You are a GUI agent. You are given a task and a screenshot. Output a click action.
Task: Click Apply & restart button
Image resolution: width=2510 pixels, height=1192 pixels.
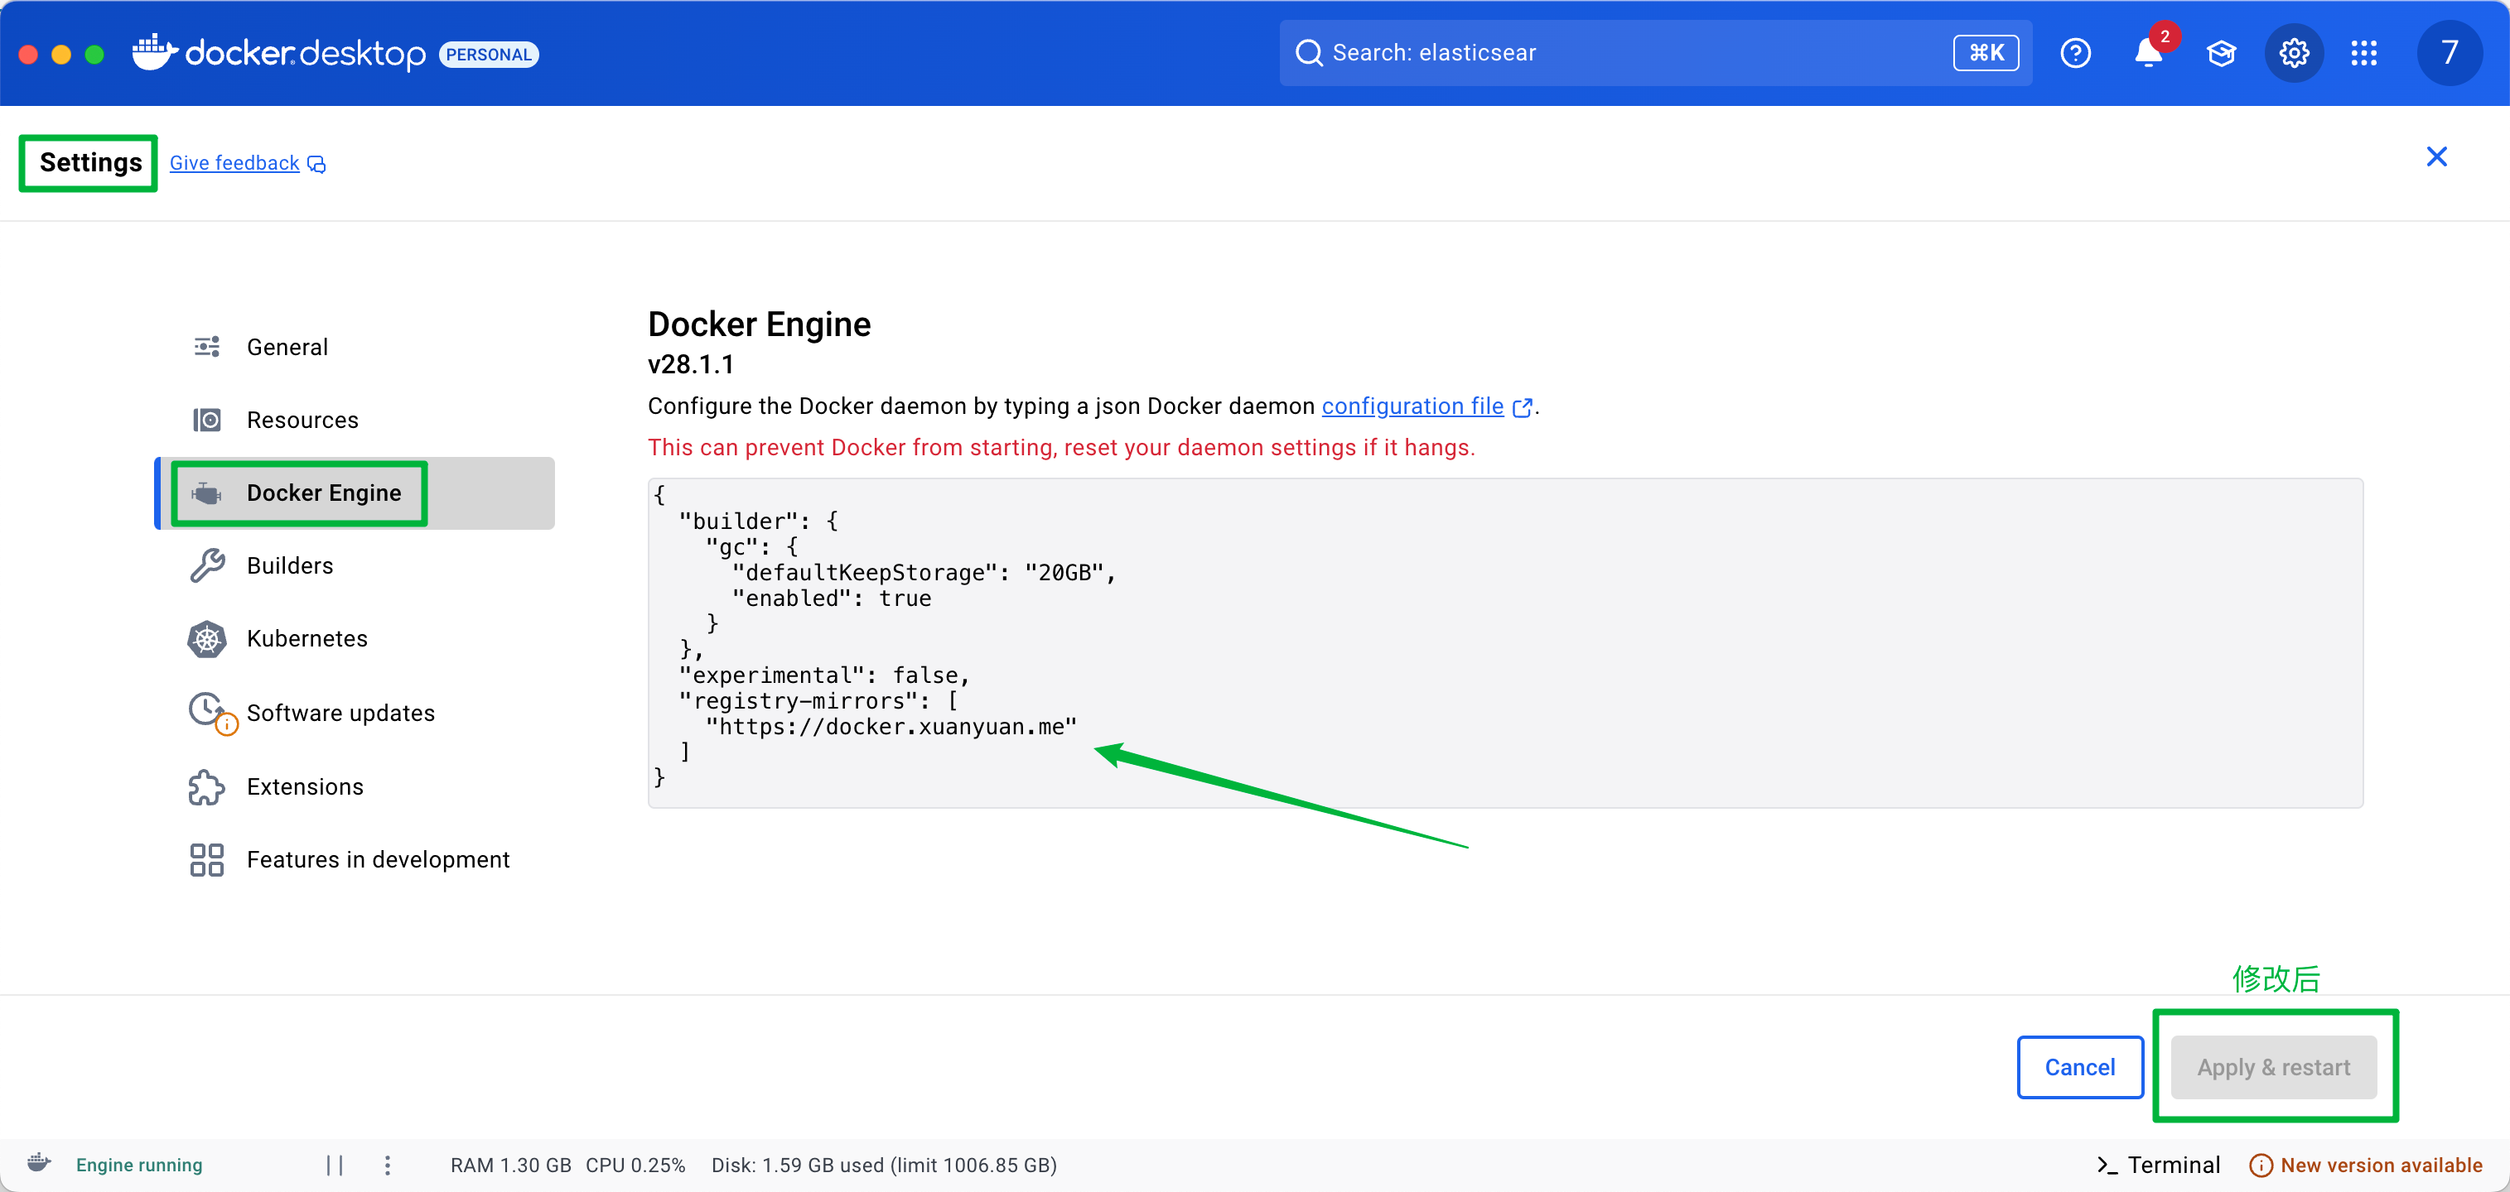tap(2272, 1066)
